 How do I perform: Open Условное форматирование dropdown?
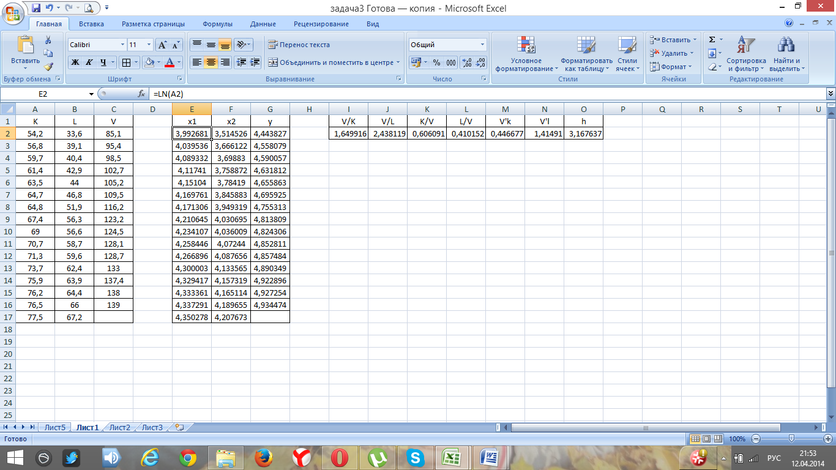[527, 54]
